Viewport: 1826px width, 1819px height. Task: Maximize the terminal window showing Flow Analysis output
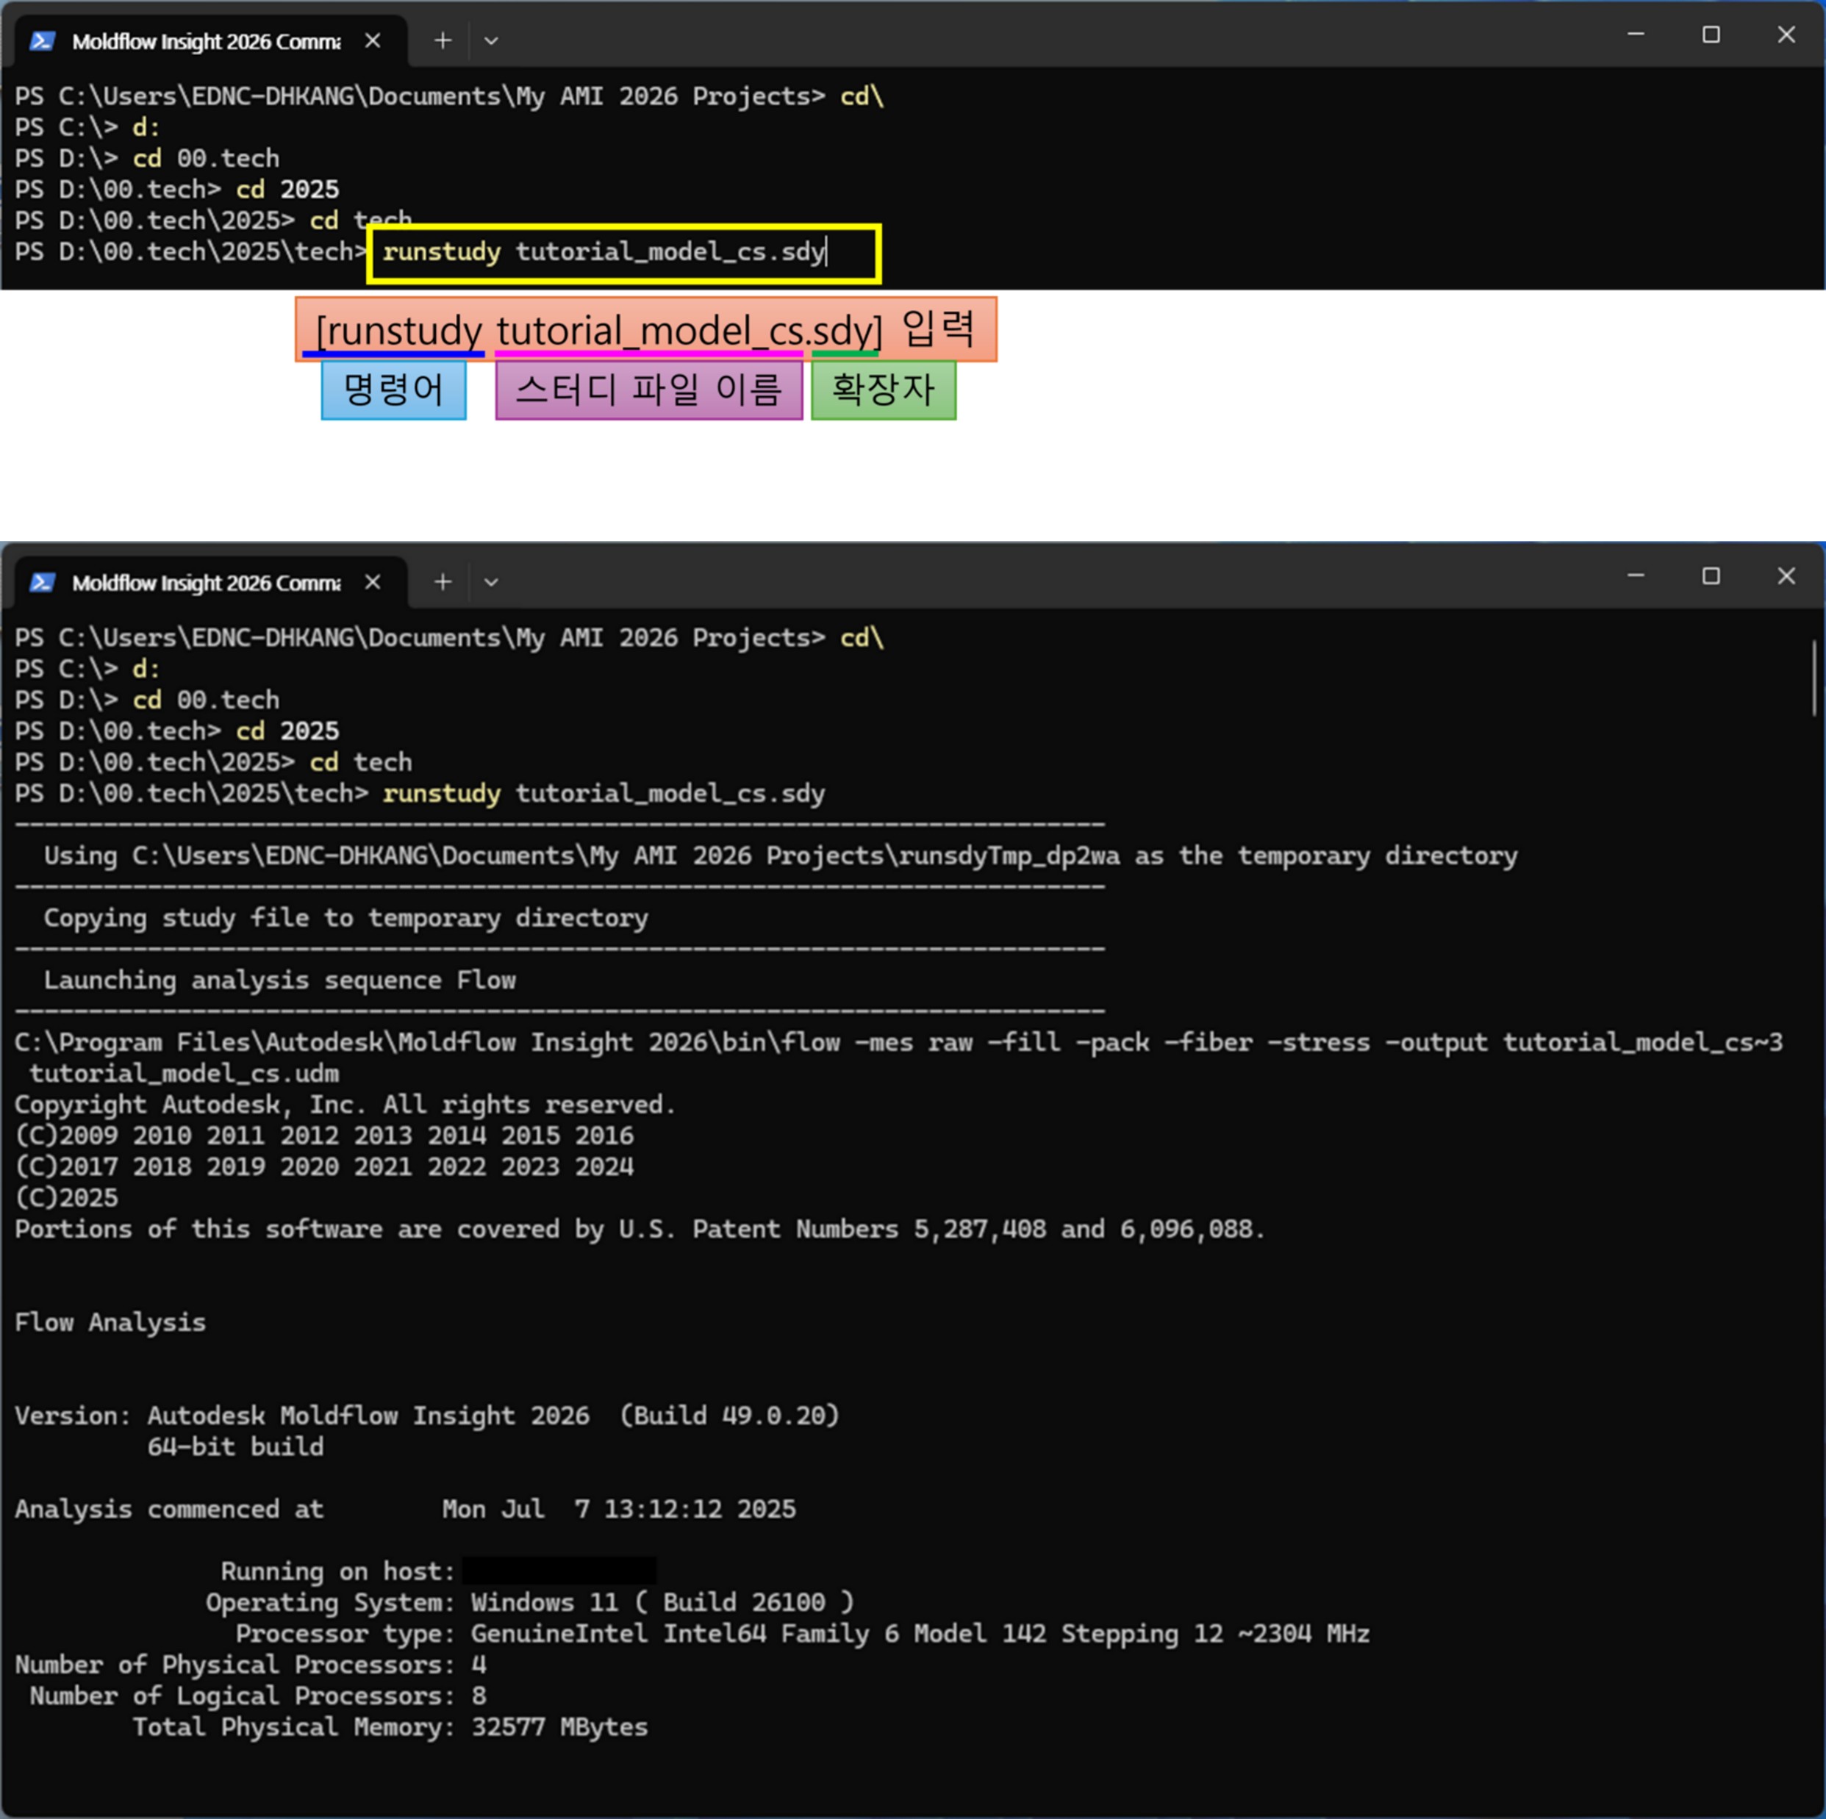(1711, 576)
